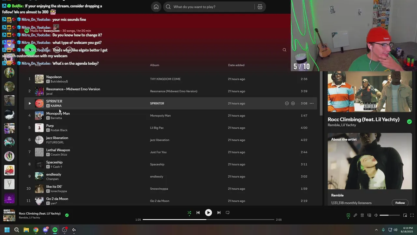
Task: Open the Browse icon inside search bar
Action: tap(260, 7)
